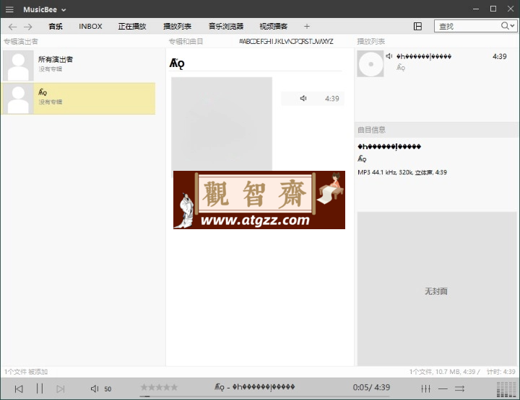Viewport: 520px width, 400px height.
Task: Add a new tab with plus icon
Action: pyautogui.click(x=307, y=27)
